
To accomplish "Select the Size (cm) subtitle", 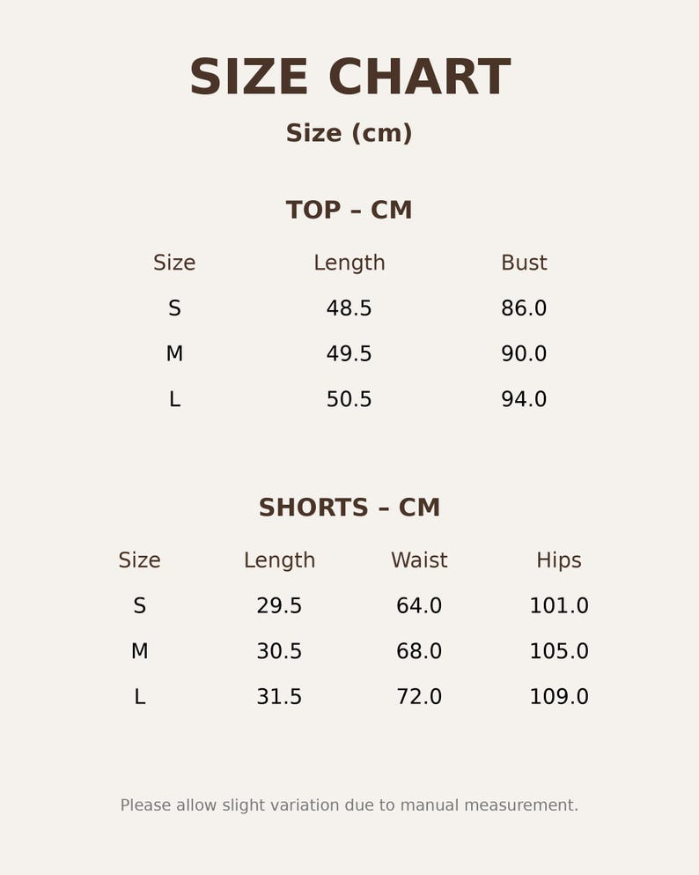I will tap(349, 133).
